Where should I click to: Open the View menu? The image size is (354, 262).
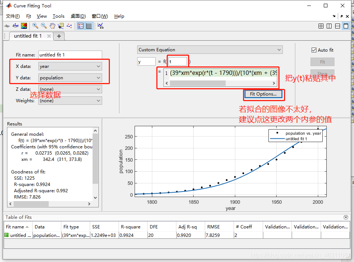[x=42, y=16]
